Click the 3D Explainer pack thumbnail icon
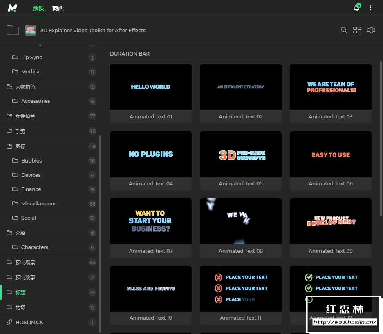The height and width of the screenshot is (334, 383). coord(30,30)
